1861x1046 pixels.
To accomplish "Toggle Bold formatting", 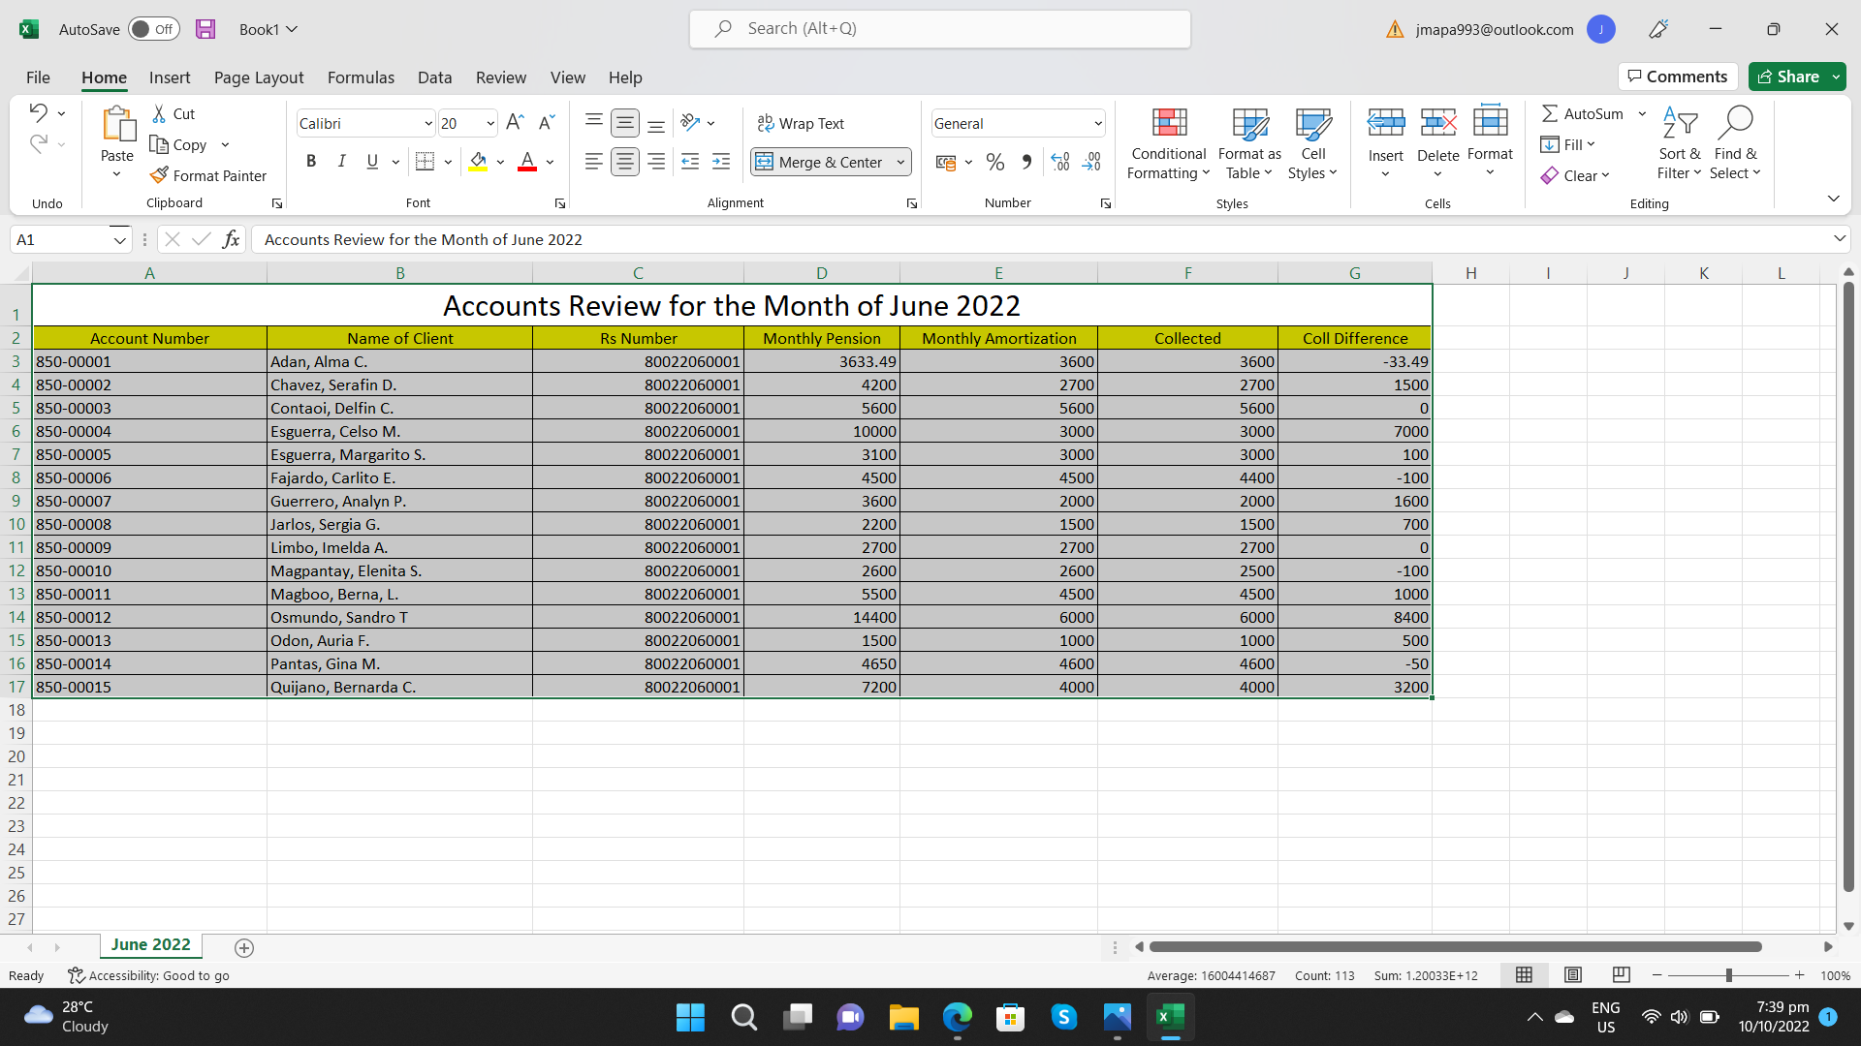I will pos(311,162).
